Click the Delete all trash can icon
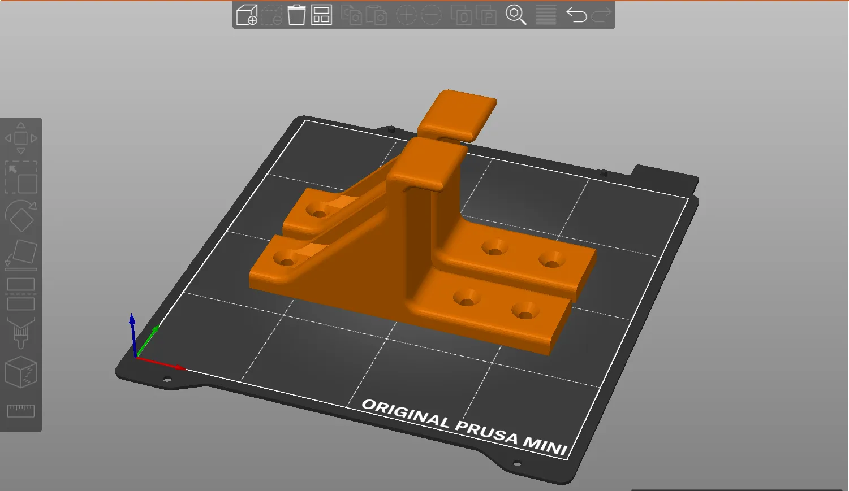Viewport: 849px width, 491px height. pyautogui.click(x=296, y=15)
